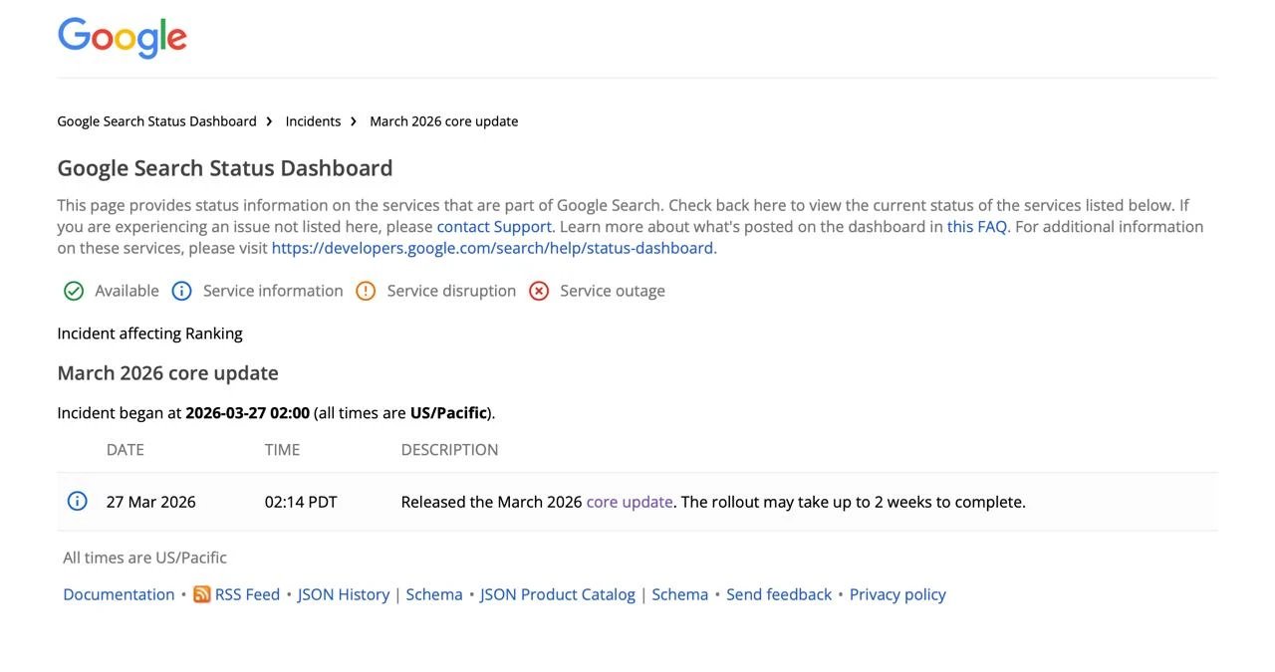Click the orange RSS feed icon
Screen dimensions: 1275x672
point(202,594)
